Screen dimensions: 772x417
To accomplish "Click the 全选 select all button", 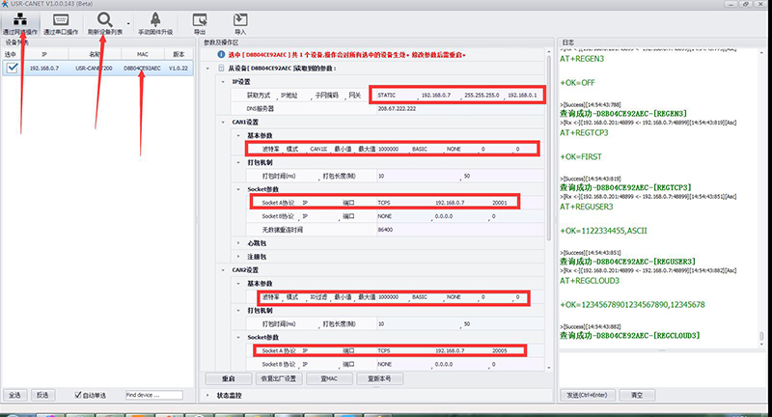I will 14,395.
